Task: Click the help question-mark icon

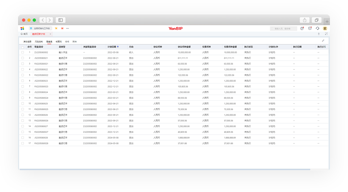Action: [x=302, y=28]
